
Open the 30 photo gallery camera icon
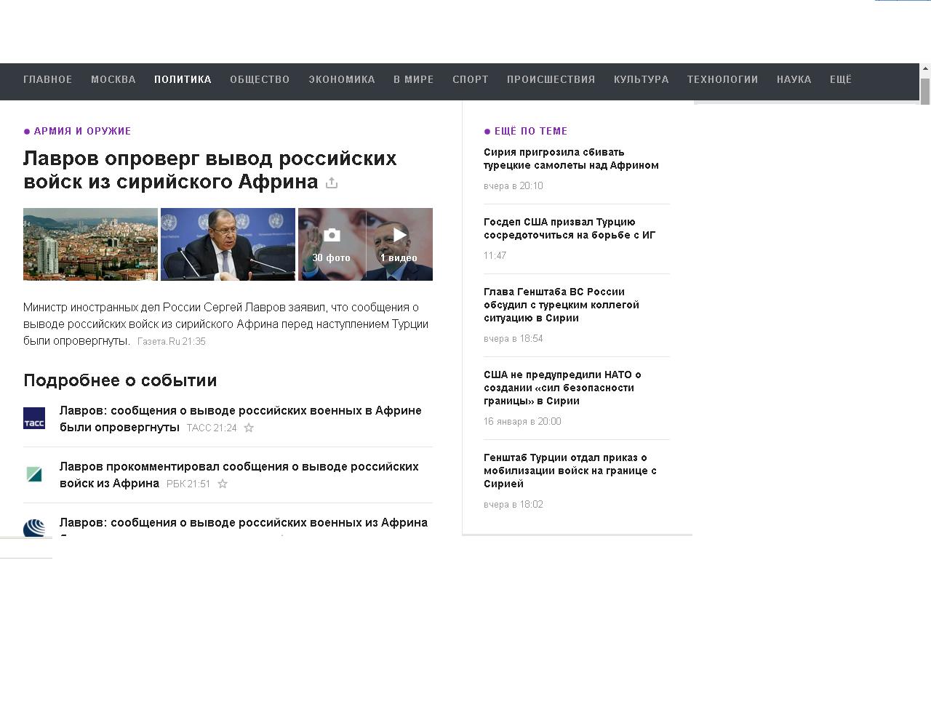pyautogui.click(x=332, y=235)
